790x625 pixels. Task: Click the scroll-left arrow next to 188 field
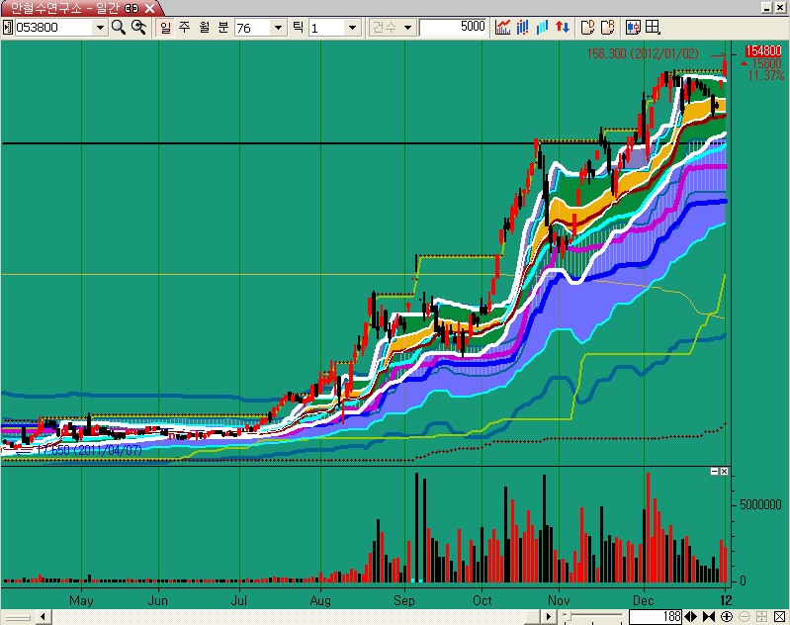[689, 617]
